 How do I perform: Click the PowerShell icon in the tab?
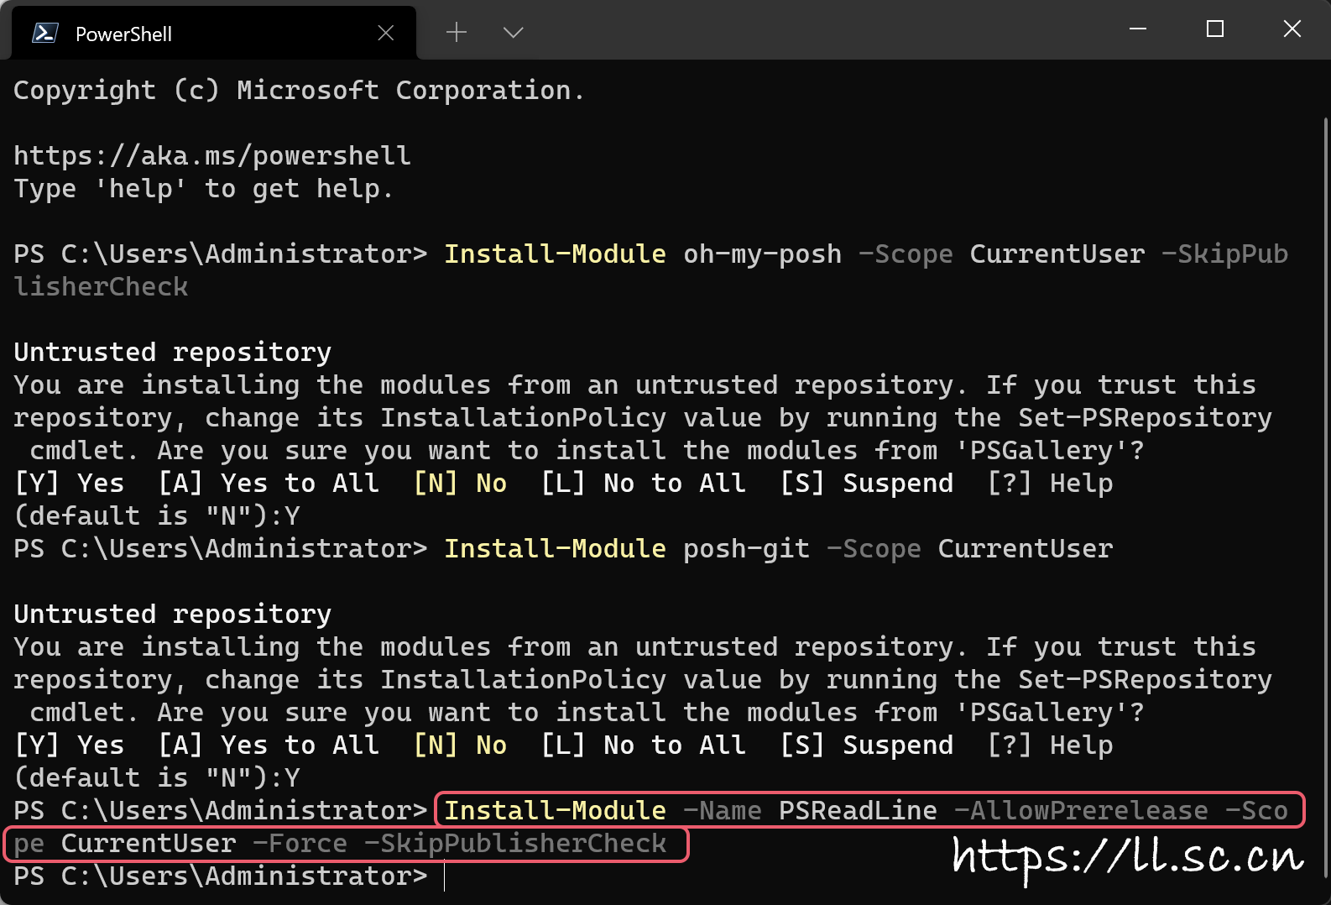pos(44,34)
